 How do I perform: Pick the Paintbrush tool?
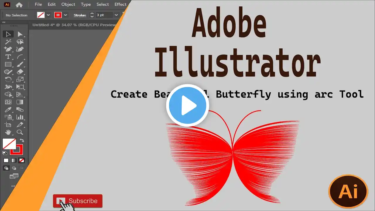[x=20, y=64]
